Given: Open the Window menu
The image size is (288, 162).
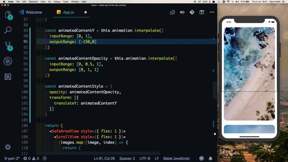Looking at the screenshot, I should [75, 1].
